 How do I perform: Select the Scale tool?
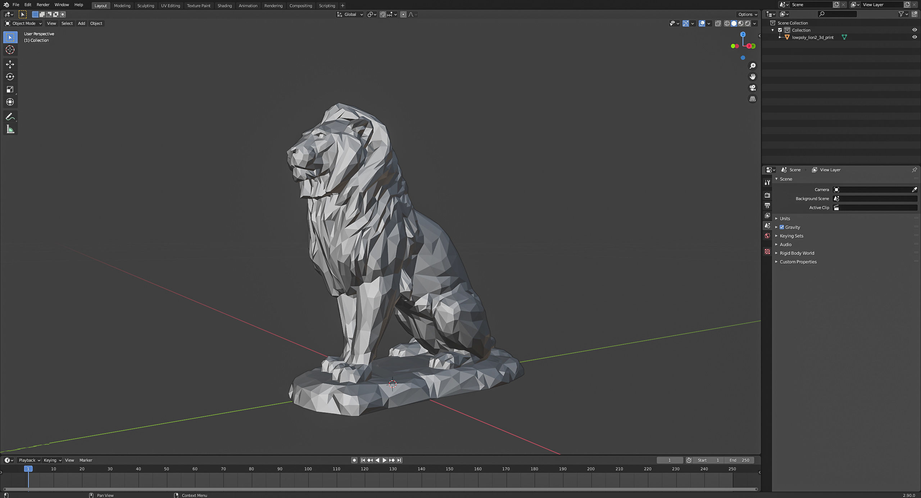10,90
